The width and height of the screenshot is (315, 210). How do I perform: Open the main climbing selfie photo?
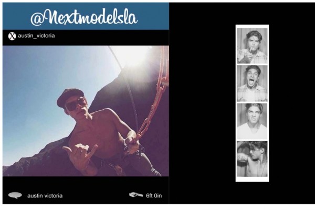point(86,111)
